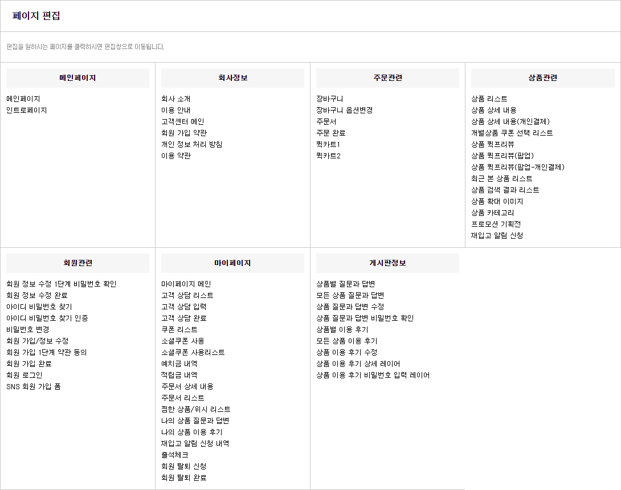Screen dimensions: 621x490
Task: Open 재입고 알림 신청 page
Action: click(x=497, y=236)
